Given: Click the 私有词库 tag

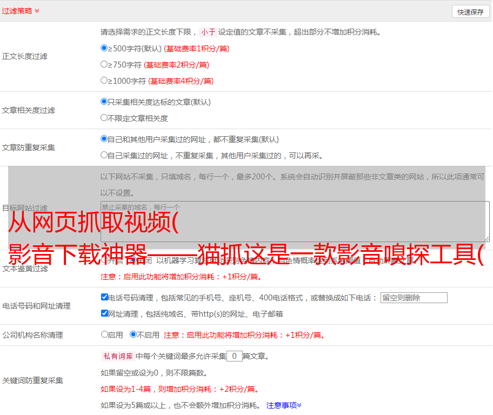Looking at the screenshot, I should point(118,356).
